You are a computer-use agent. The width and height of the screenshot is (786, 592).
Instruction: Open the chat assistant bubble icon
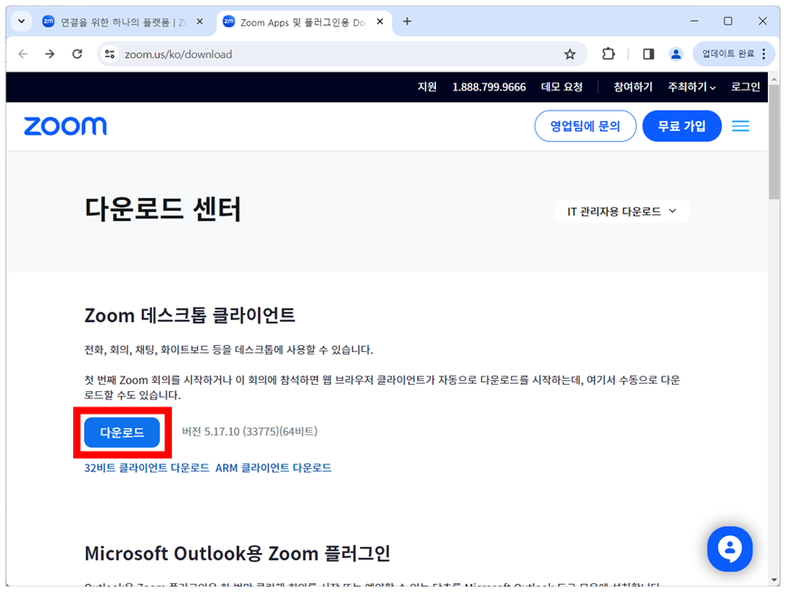pos(729,549)
